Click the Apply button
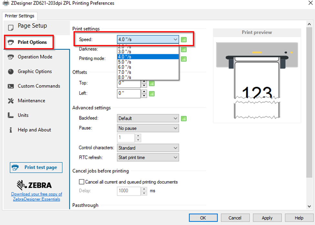The image size is (315, 225). 267,218
